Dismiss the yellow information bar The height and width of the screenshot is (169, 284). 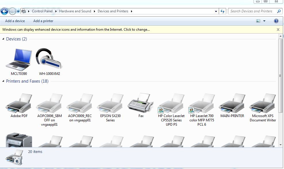pos(278,29)
